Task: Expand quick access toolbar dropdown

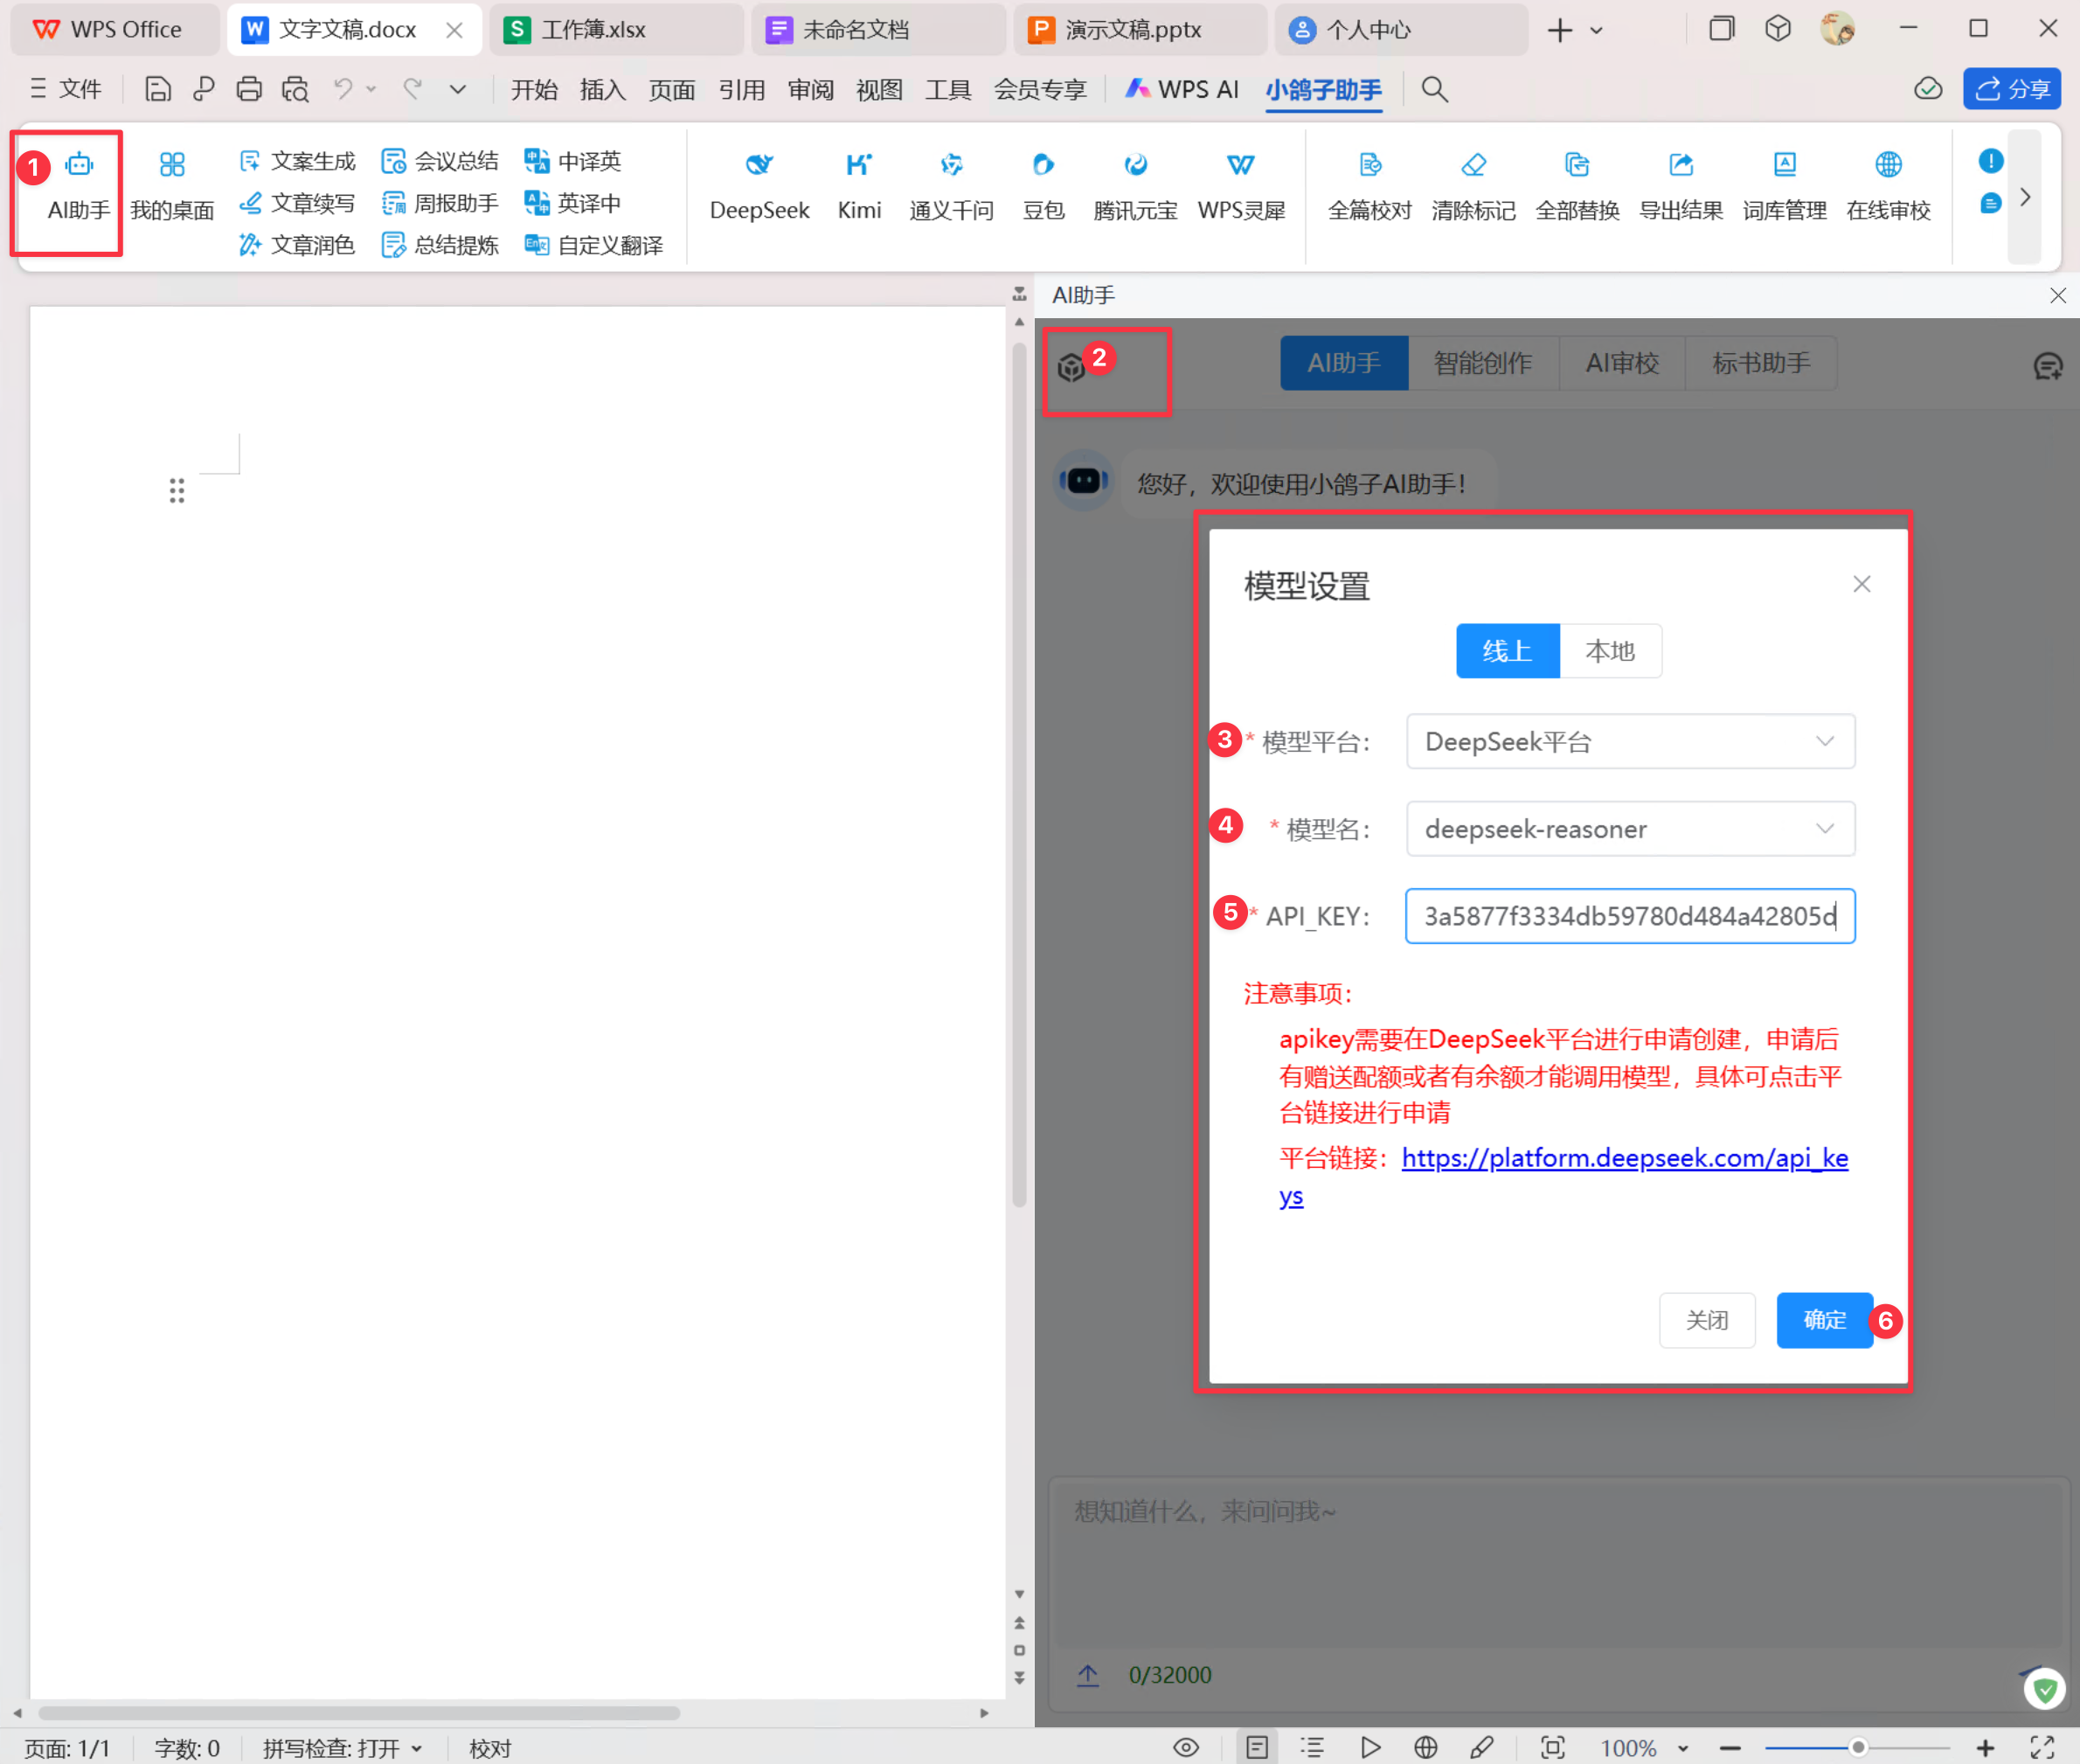Action: (458, 89)
